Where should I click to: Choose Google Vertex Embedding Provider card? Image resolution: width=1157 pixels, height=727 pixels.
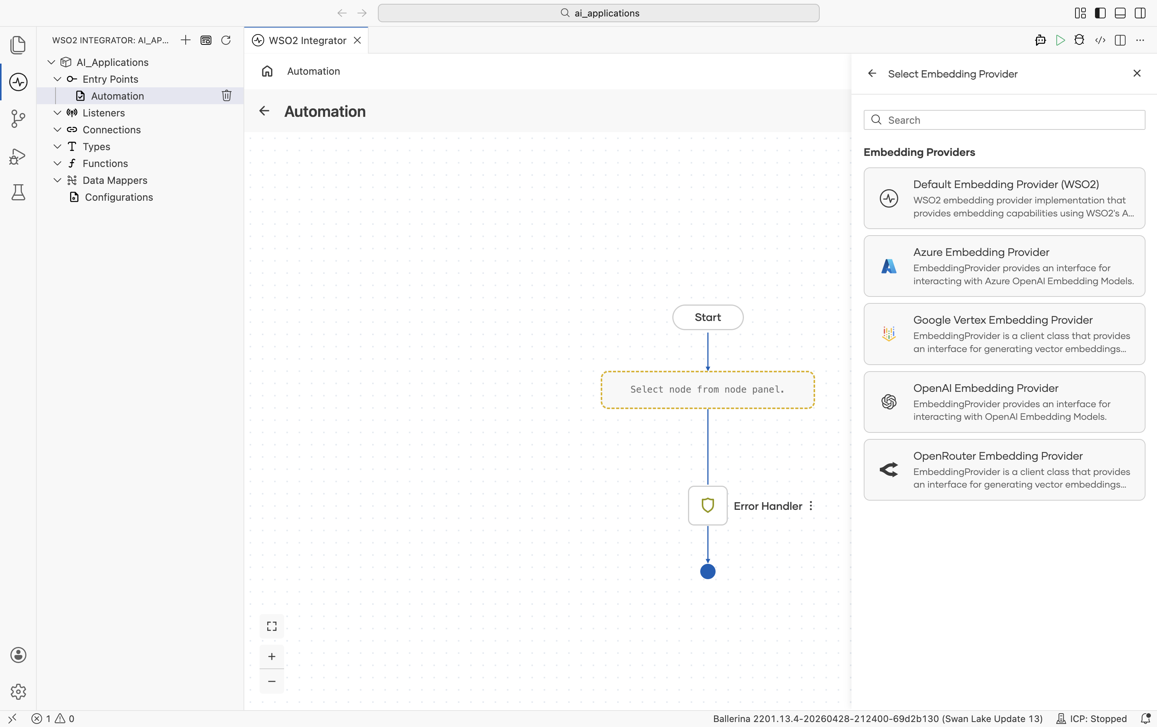(x=1004, y=334)
